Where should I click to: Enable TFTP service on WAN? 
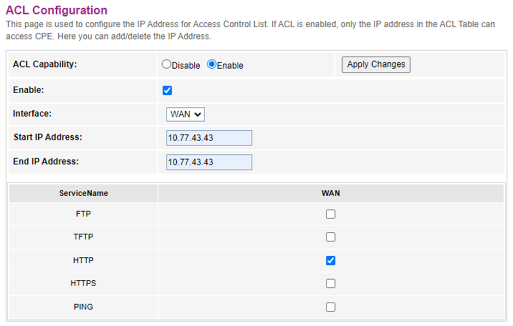pos(330,237)
